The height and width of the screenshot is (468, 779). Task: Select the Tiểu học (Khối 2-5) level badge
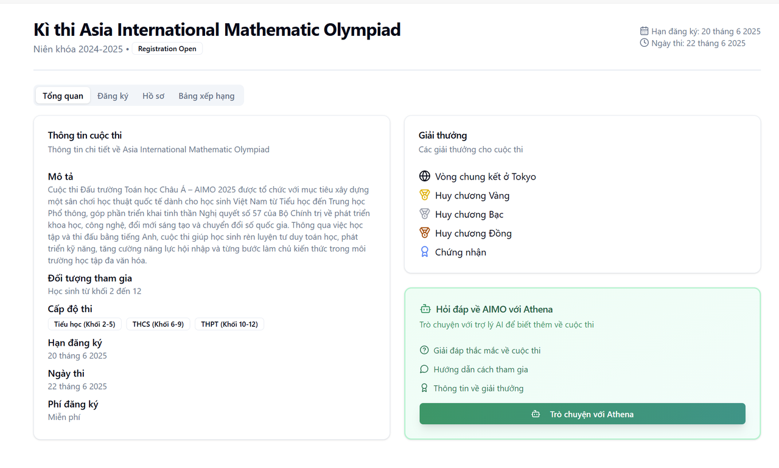coord(85,324)
